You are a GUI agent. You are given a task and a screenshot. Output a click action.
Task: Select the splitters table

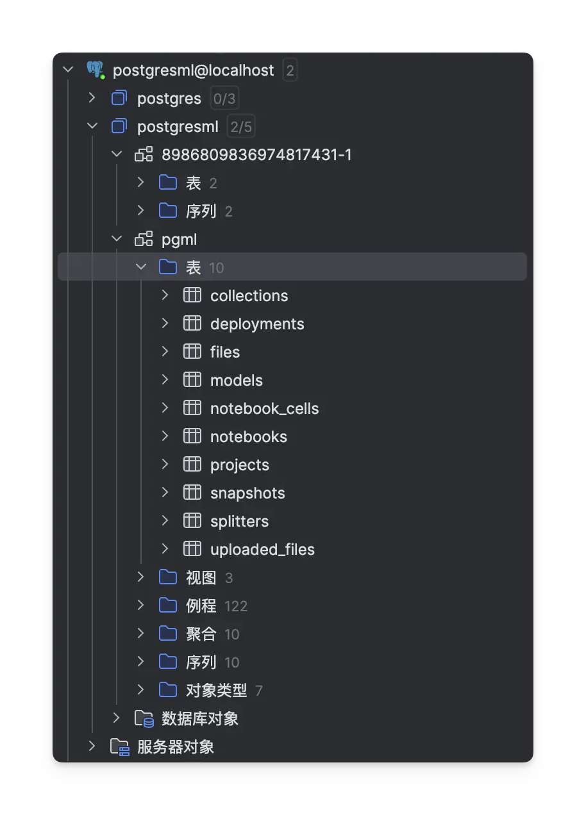(x=239, y=520)
